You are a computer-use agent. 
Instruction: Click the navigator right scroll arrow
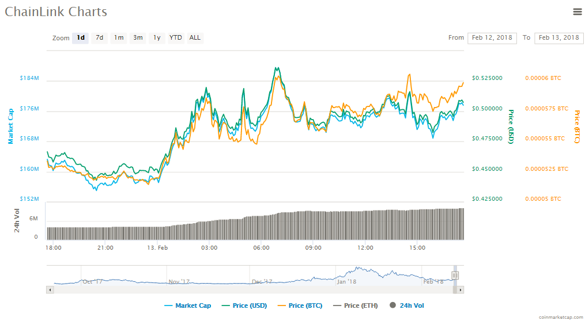pyautogui.click(x=461, y=290)
